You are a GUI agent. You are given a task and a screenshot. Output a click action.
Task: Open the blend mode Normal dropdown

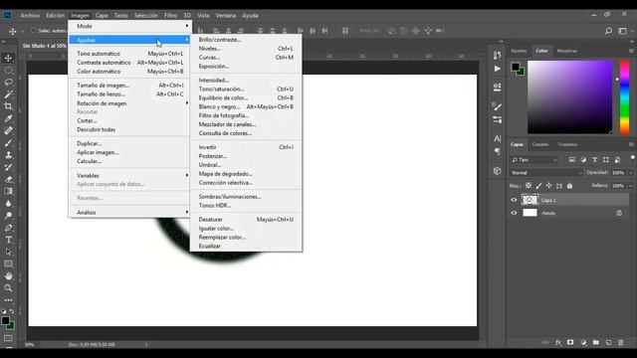tap(546, 173)
